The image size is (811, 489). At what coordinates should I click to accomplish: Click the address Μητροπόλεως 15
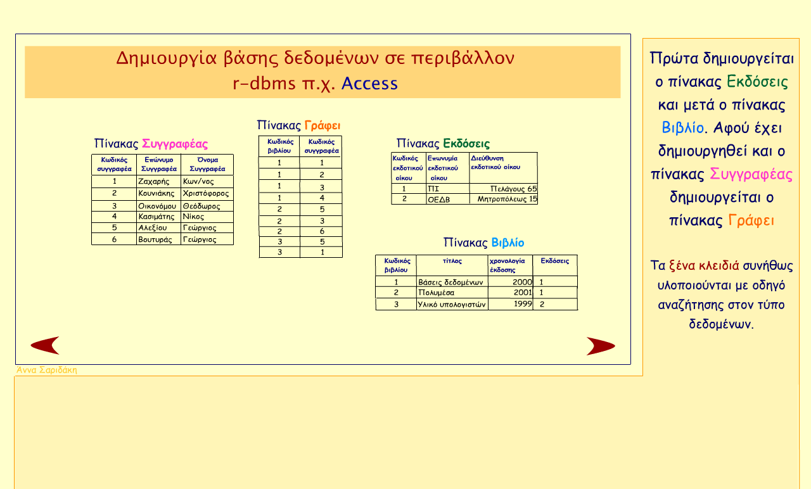click(x=507, y=199)
